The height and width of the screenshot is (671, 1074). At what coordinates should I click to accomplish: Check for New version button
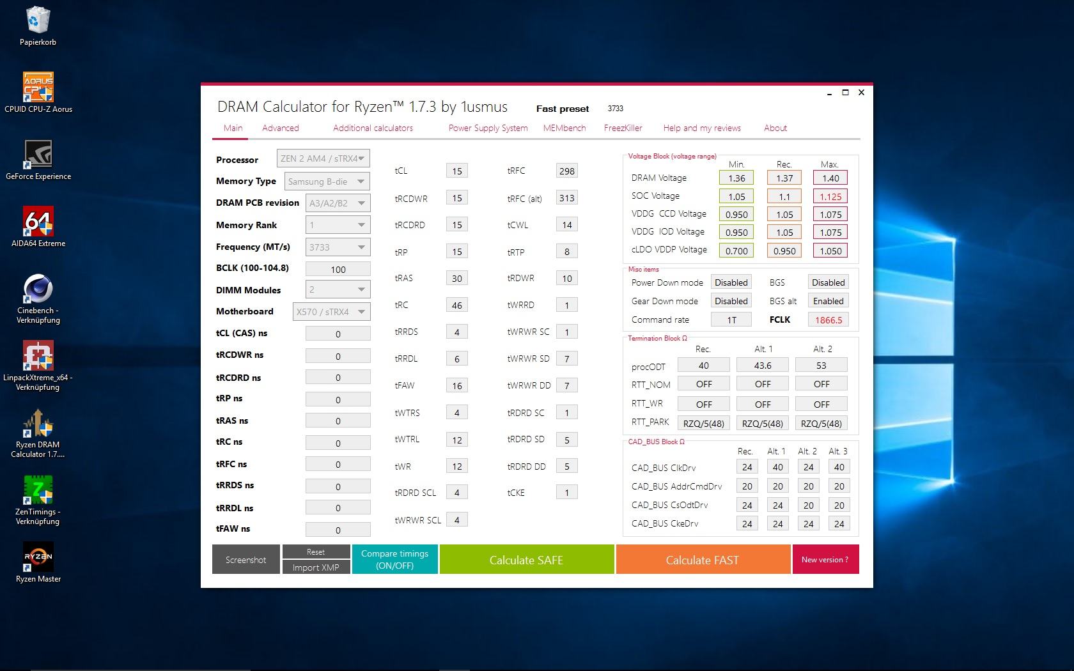tap(825, 559)
